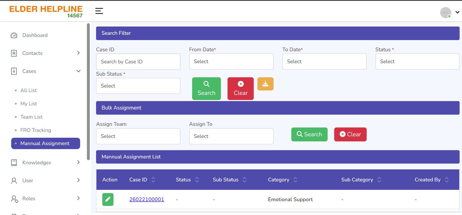Viewport: 462px width, 215px height.
Task: Click the User person icon
Action: tap(14, 180)
